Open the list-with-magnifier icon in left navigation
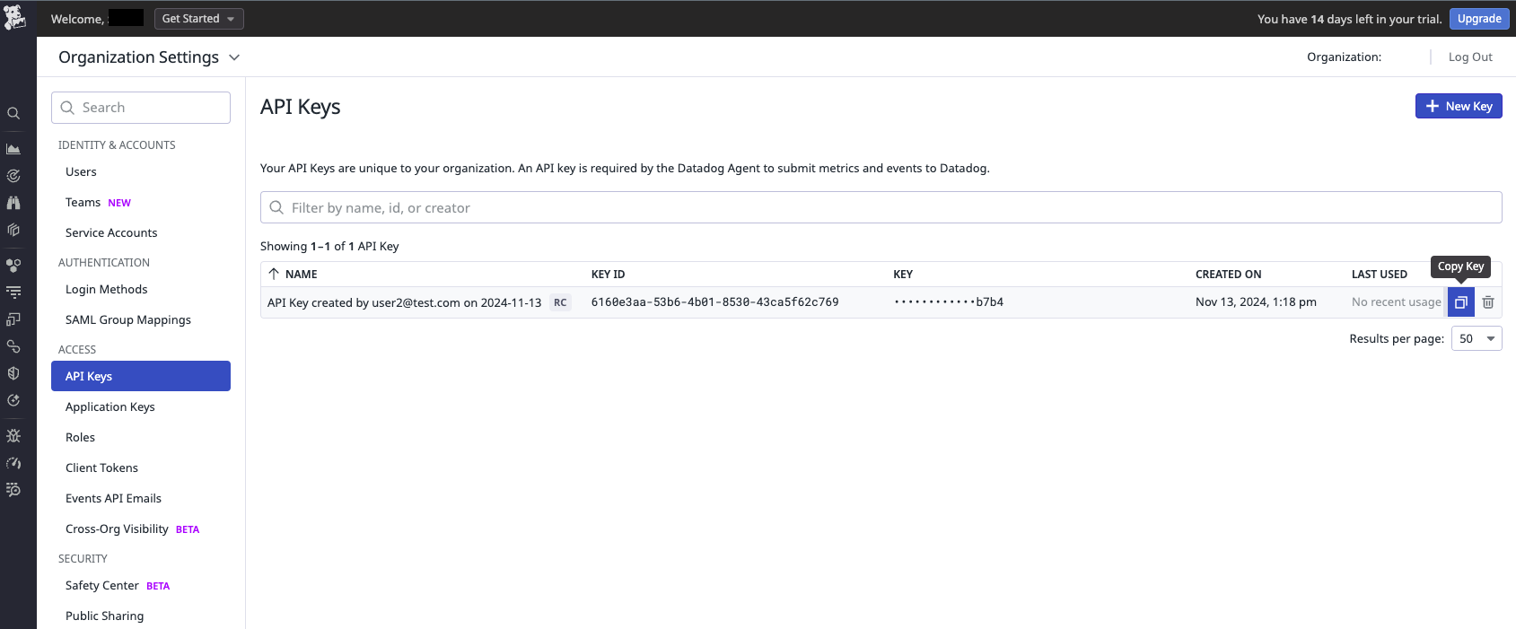Image resolution: width=1516 pixels, height=629 pixels. (x=13, y=490)
